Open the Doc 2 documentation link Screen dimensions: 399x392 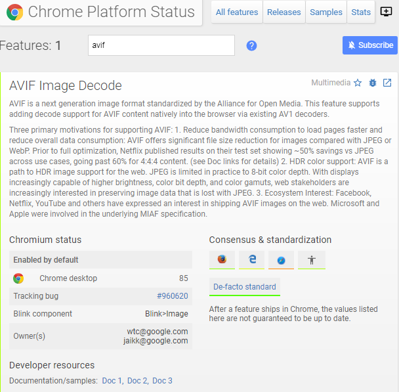[137, 381]
